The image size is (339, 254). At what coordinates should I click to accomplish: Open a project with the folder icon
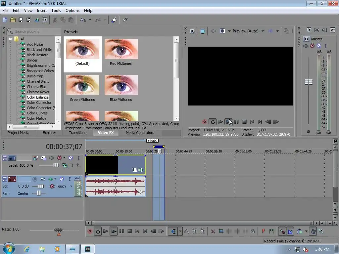pyautogui.click(x=13, y=20)
